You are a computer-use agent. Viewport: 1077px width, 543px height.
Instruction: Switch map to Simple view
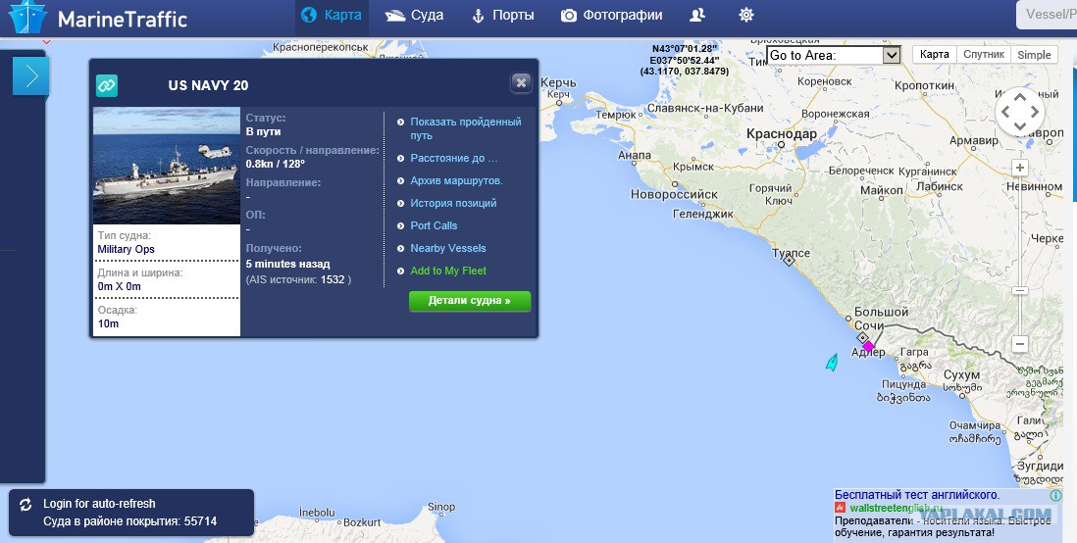(1034, 55)
